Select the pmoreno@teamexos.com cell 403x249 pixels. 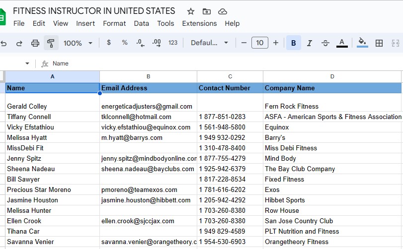(148, 190)
